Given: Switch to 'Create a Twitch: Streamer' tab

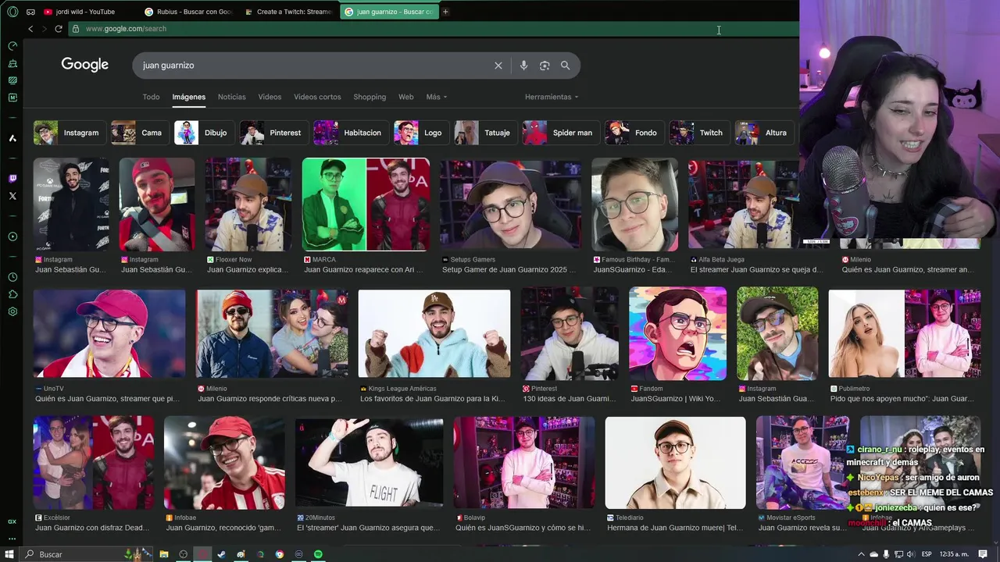Looking at the screenshot, I should point(287,12).
